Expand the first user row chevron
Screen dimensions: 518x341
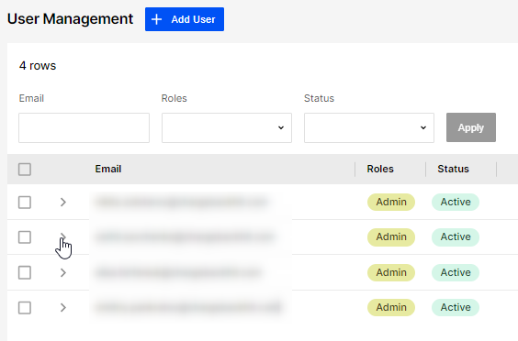[63, 203]
